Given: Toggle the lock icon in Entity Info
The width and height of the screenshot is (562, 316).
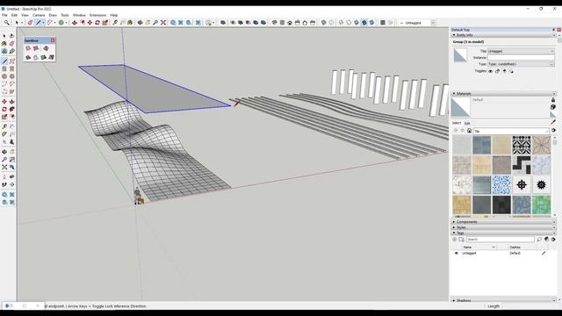Looking at the screenshot, I should [497, 71].
